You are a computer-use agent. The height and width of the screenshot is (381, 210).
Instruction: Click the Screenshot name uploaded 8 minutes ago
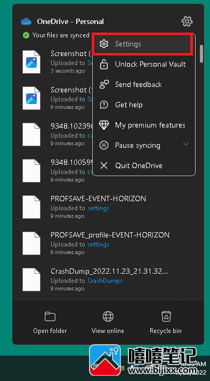click(71, 90)
